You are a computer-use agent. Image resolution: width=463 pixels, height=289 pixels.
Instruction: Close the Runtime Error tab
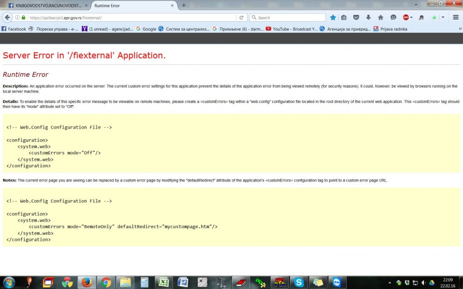(x=172, y=6)
